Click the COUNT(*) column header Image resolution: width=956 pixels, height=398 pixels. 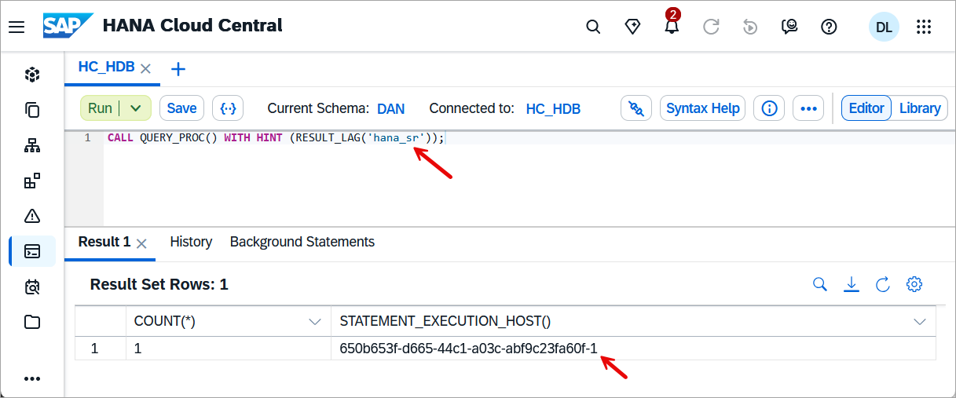pos(229,322)
